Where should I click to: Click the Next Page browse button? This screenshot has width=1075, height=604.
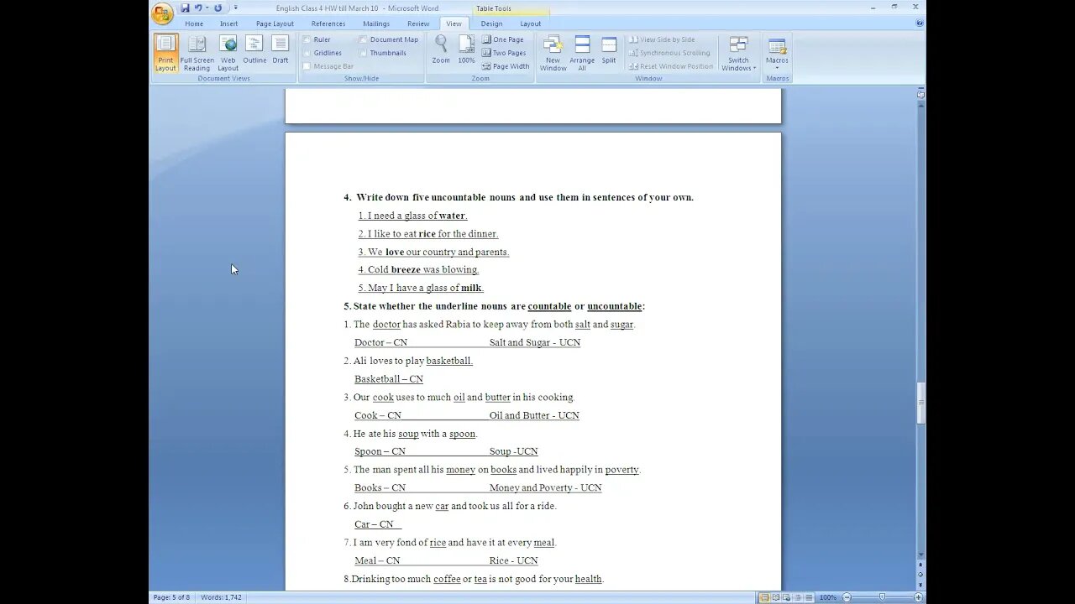tap(921, 586)
